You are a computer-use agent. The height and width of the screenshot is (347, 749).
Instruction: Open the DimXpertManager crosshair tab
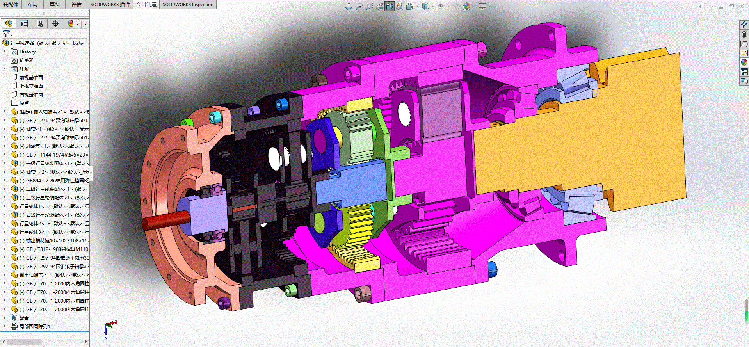pos(55,23)
